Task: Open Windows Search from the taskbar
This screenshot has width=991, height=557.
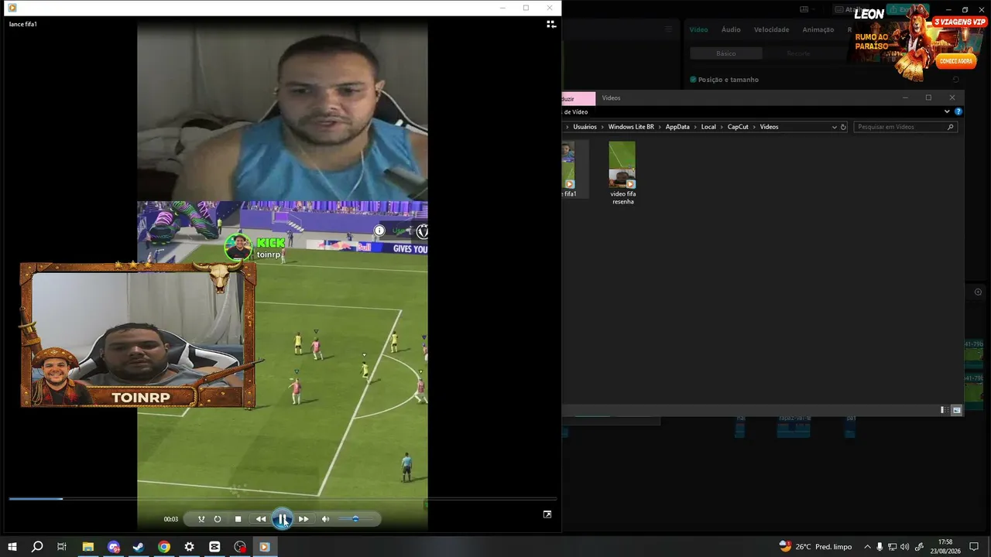Action: [x=37, y=547]
